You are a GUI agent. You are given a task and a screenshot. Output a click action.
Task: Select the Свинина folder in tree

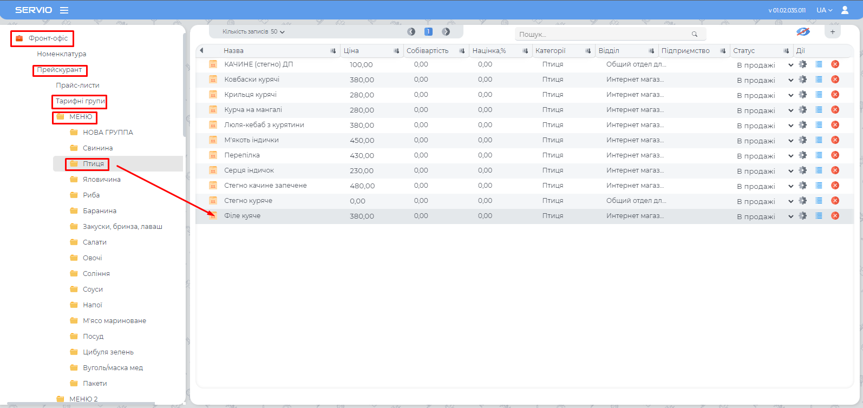pyautogui.click(x=97, y=148)
